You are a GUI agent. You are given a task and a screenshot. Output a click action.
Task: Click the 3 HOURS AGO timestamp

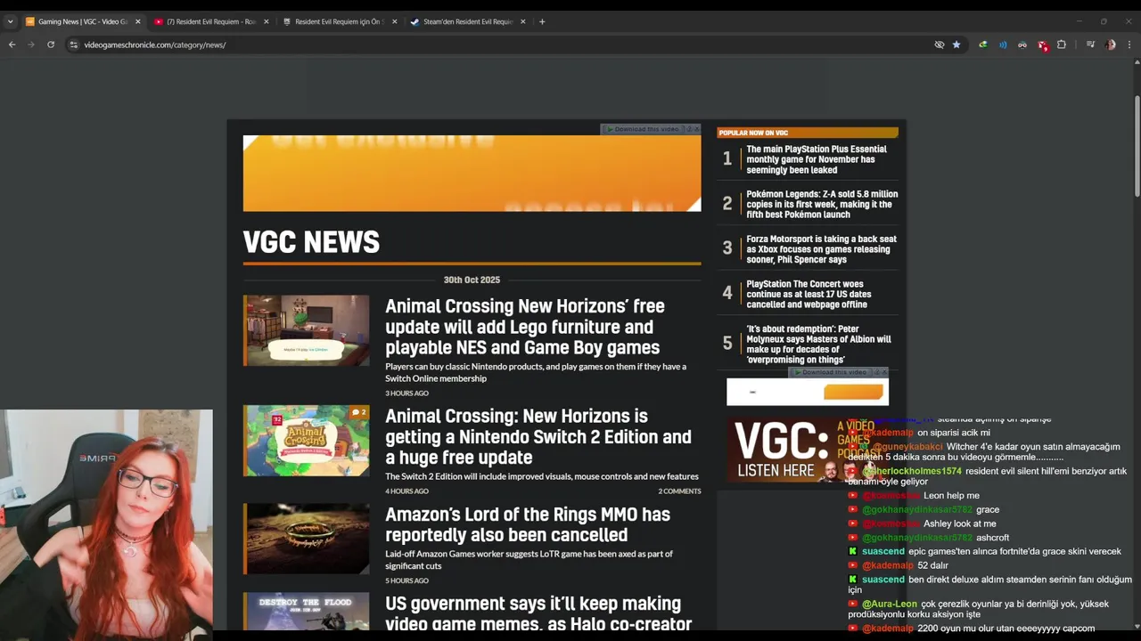tap(406, 393)
